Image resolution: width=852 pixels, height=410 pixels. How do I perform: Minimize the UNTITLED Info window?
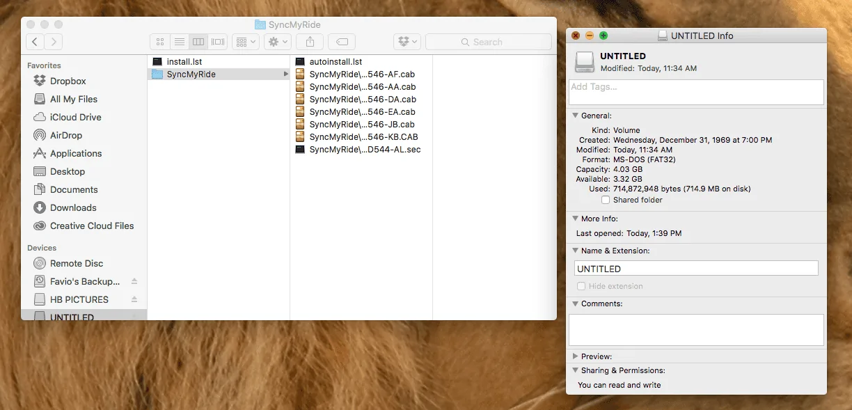coord(590,36)
